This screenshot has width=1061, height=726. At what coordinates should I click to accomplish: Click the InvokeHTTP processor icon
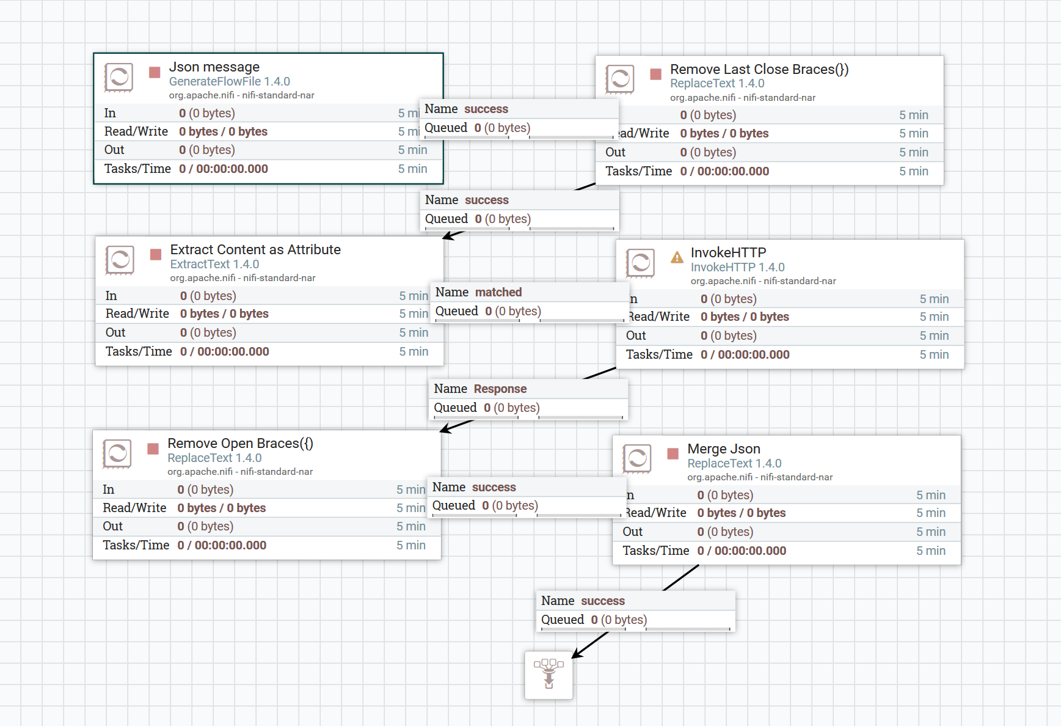(640, 263)
